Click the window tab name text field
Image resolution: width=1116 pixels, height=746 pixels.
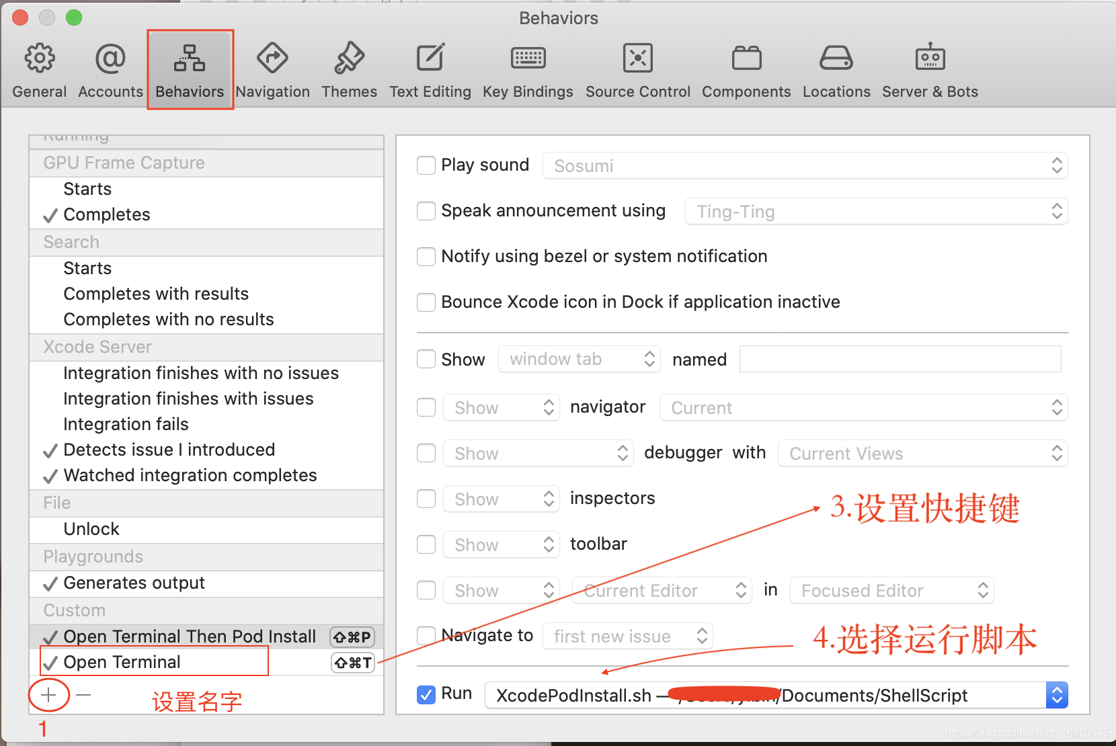point(900,359)
